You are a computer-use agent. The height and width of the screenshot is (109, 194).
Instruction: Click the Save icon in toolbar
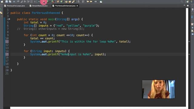coord(7,2)
